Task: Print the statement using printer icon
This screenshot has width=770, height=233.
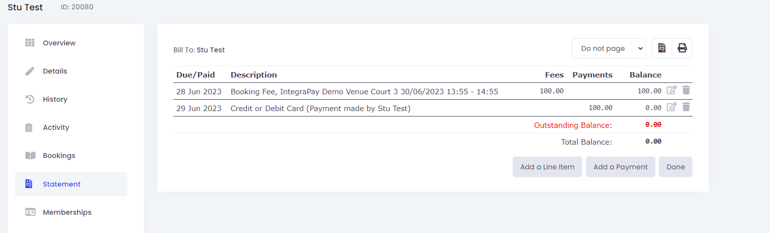Action: click(682, 48)
